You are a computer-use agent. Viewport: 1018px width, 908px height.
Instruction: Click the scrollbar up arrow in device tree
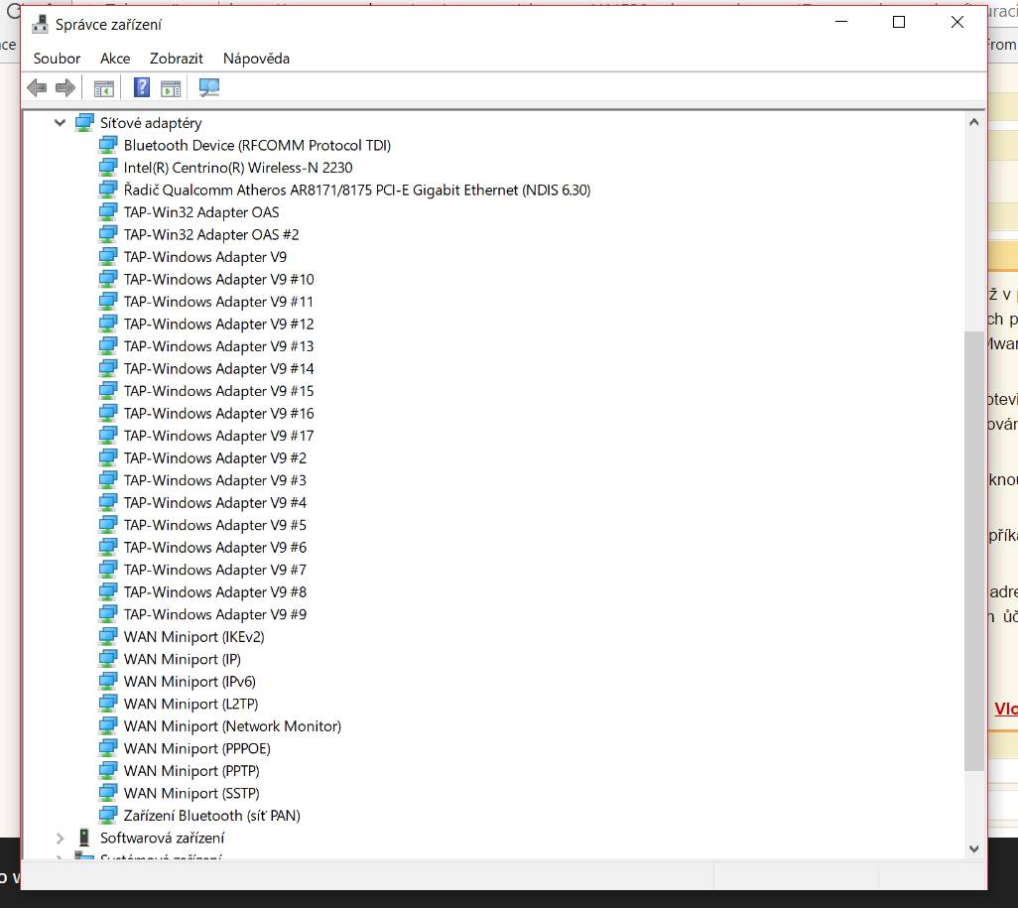coord(973,122)
